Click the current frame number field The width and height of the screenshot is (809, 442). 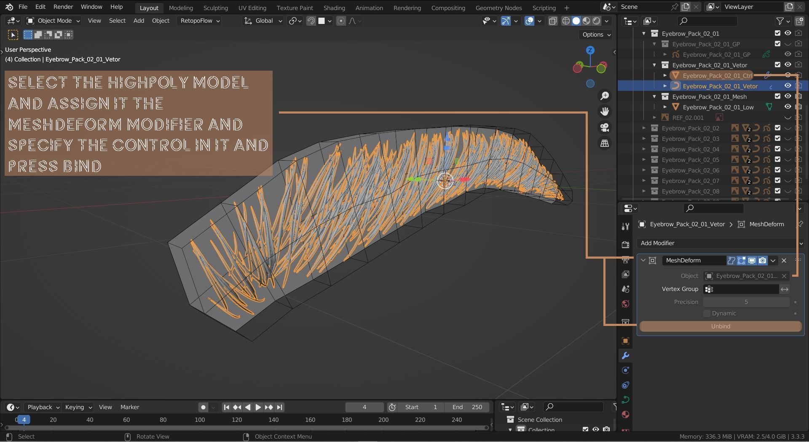click(364, 407)
